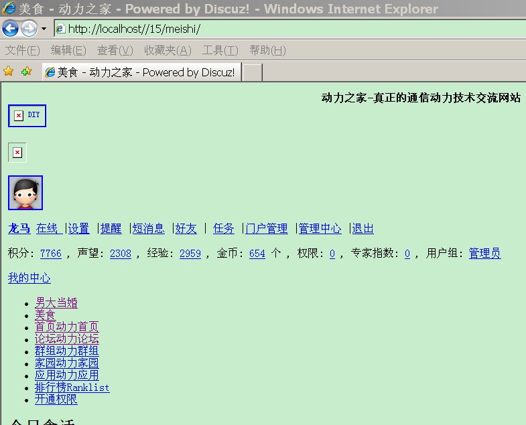The width and height of the screenshot is (526, 425).
Task: Open the 应用动力应用 link
Action: point(67,375)
